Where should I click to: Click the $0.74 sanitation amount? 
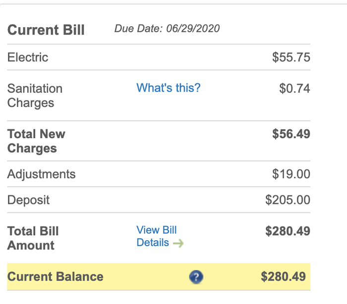click(x=294, y=89)
